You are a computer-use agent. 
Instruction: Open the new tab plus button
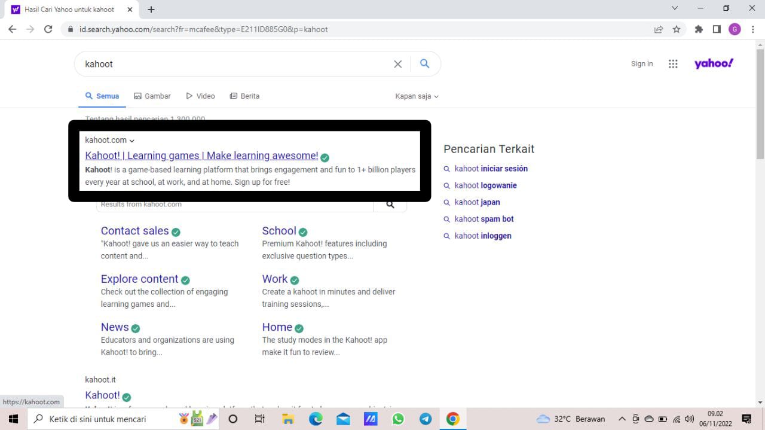point(151,10)
